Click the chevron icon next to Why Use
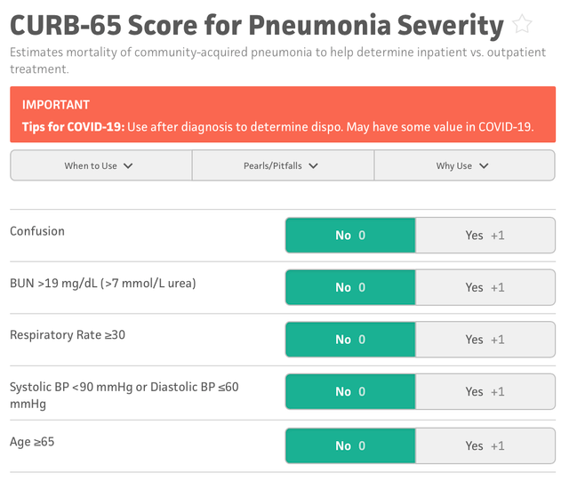Screen dimensions: 569x481 pos(484,166)
